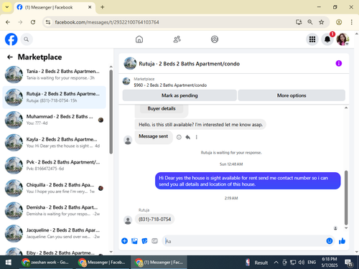Open the Buyer details button
The width and height of the screenshot is (359, 269).
point(162,108)
